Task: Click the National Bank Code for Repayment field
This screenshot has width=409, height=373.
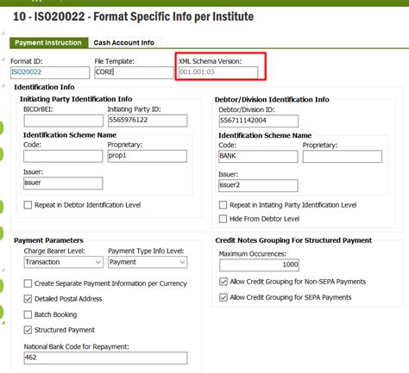Action: coord(105,358)
